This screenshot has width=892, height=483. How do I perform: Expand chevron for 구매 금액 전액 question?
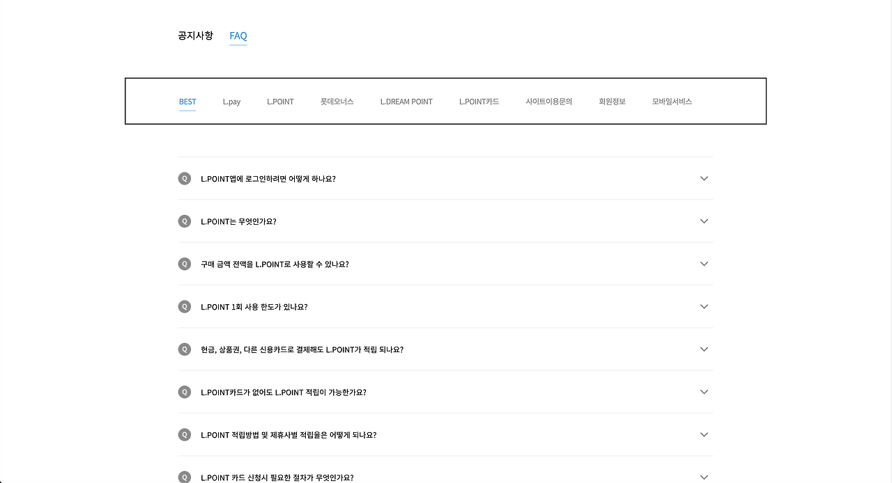tap(704, 264)
